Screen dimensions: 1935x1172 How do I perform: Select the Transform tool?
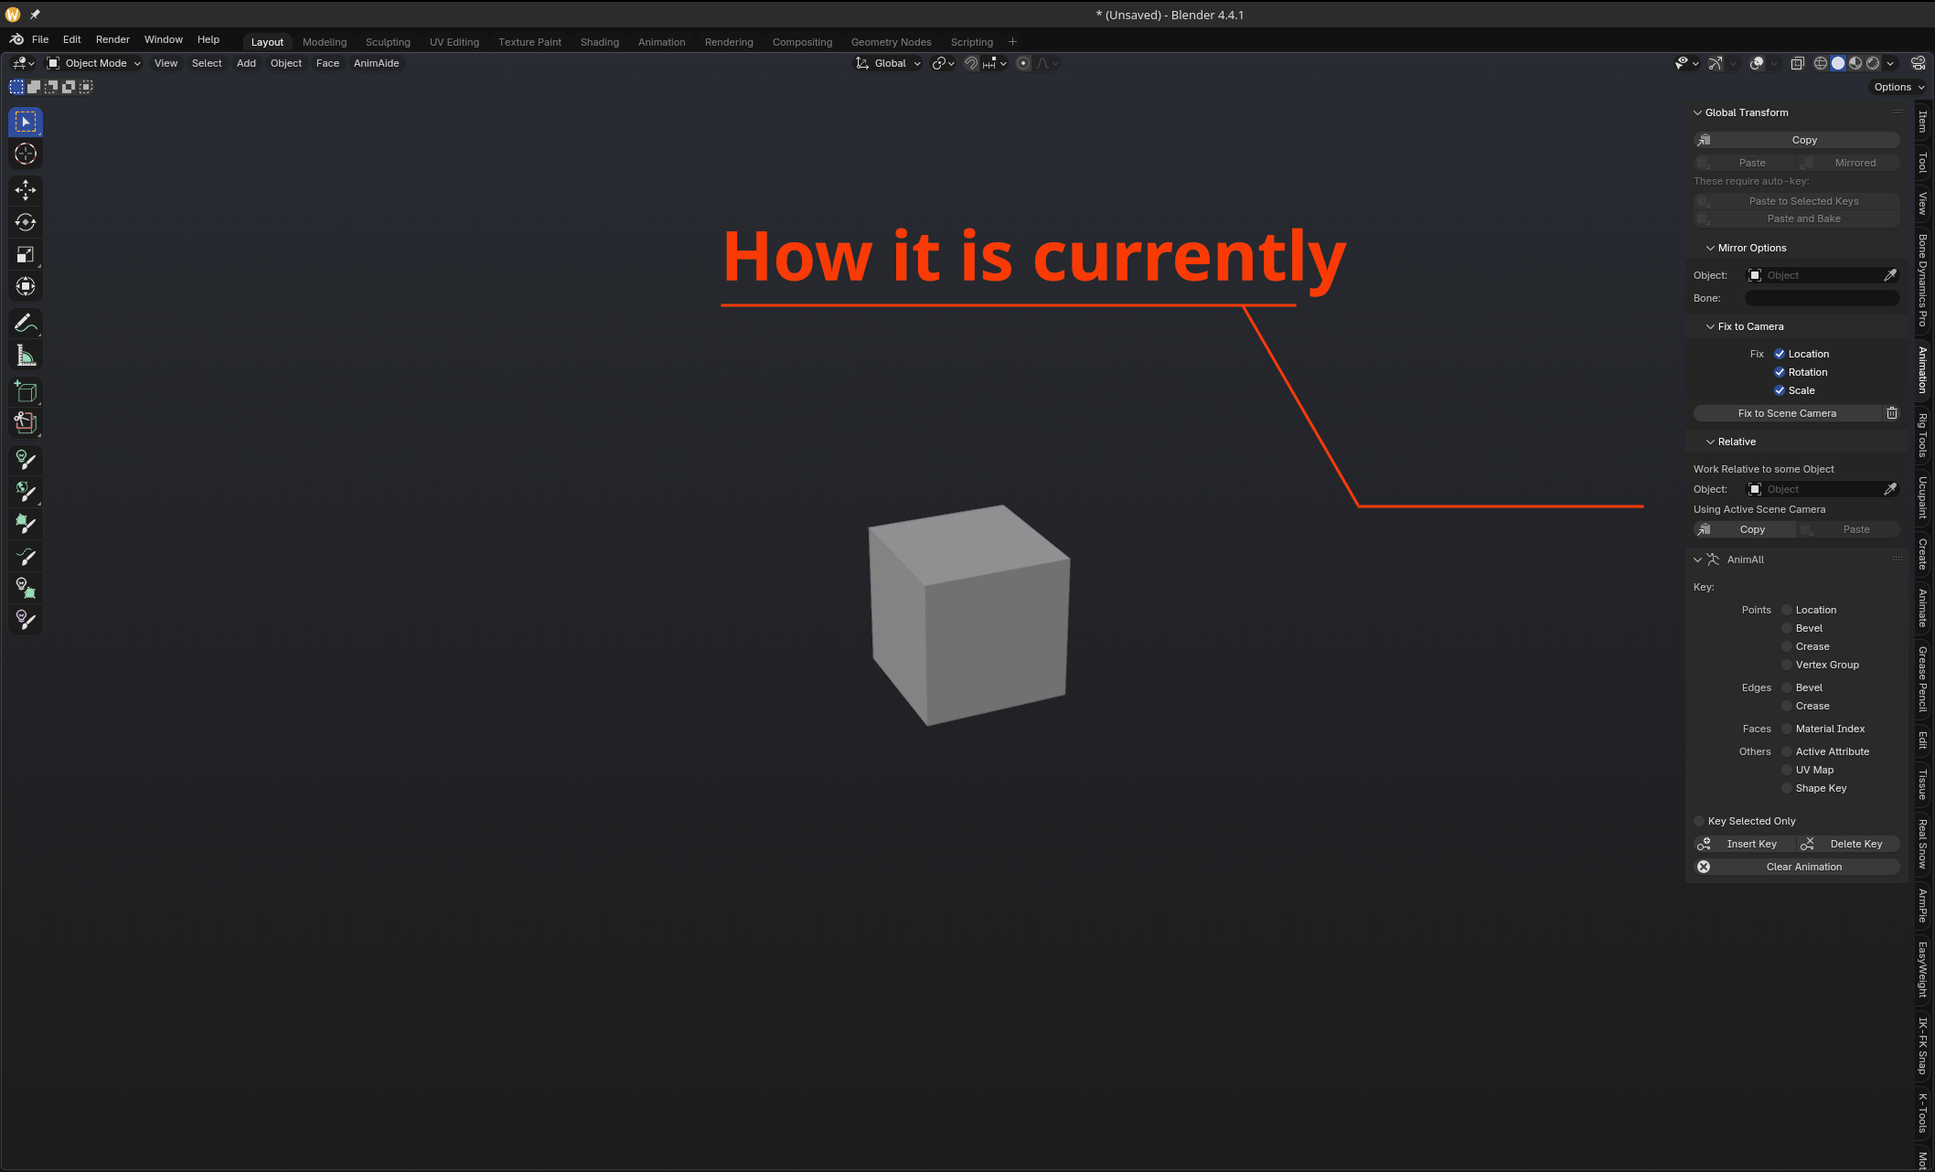[26, 286]
